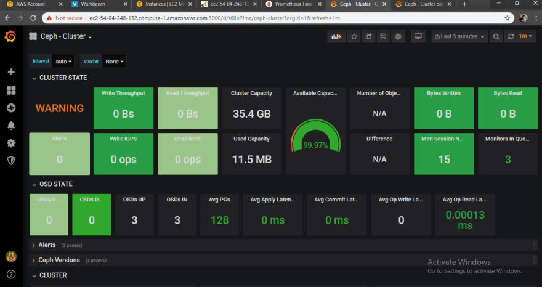Bookmark this page with star icon
Viewport: 542px width, 287px height.
click(507, 18)
